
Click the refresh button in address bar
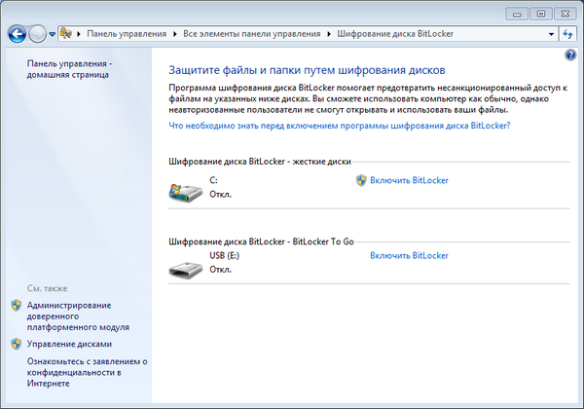coord(567,34)
